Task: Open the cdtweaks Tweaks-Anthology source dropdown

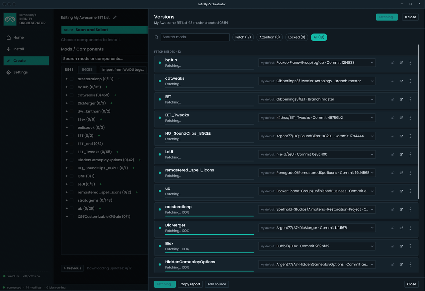Action: pos(317,81)
